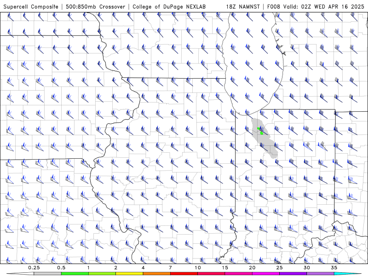Click the colorbar label 25
Viewport: 368px width, 276px height.
pos(280,268)
